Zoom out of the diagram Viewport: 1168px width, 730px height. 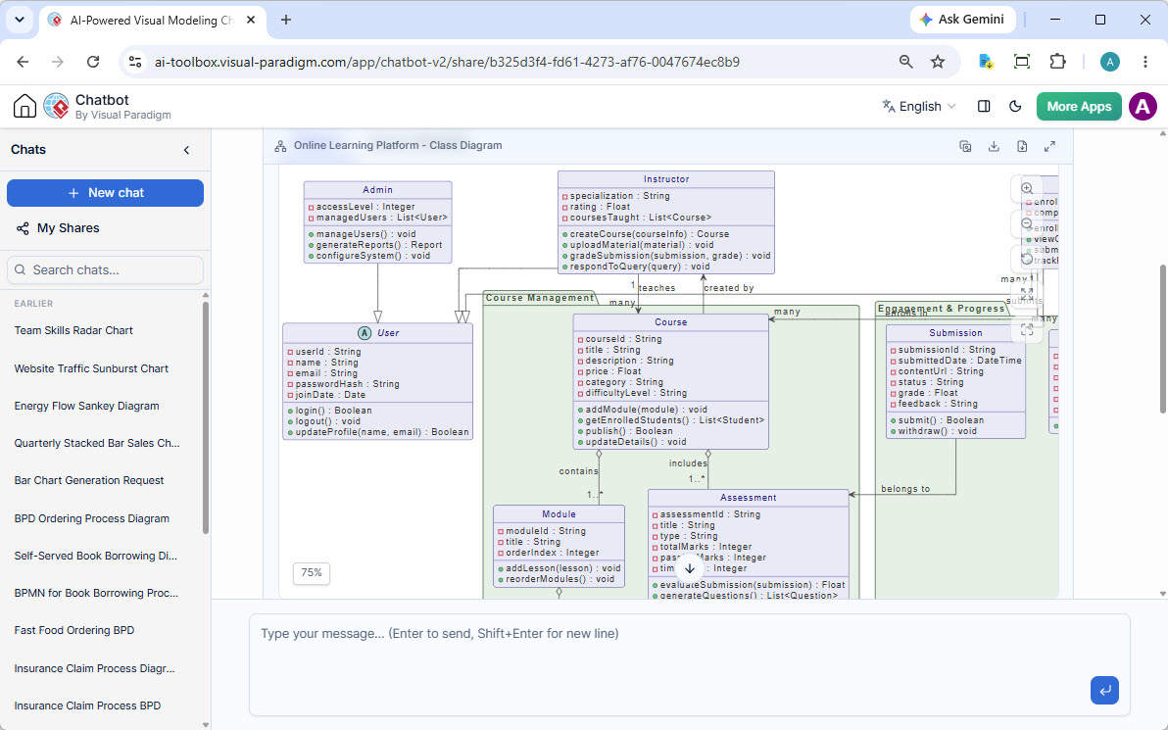1027,223
